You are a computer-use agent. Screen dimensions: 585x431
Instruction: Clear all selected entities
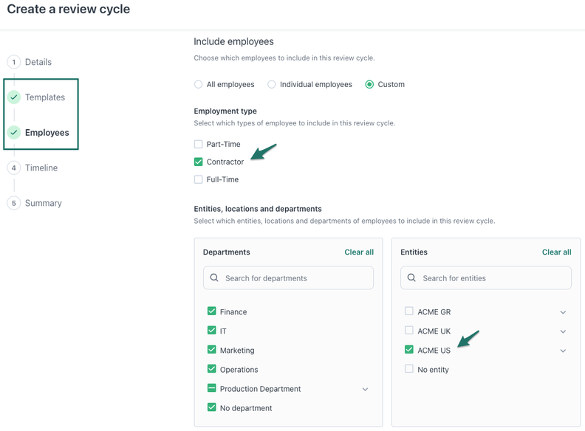coord(556,252)
